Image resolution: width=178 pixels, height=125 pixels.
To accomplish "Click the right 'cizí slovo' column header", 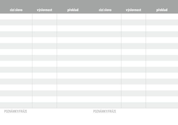I will 105,10.
